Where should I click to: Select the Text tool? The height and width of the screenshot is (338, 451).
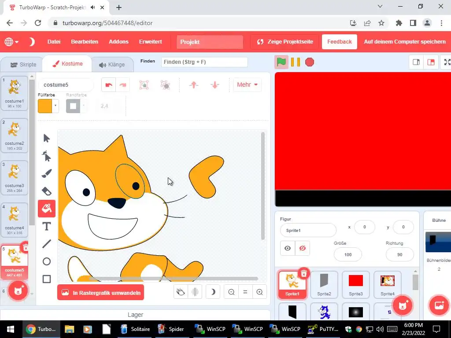click(47, 227)
